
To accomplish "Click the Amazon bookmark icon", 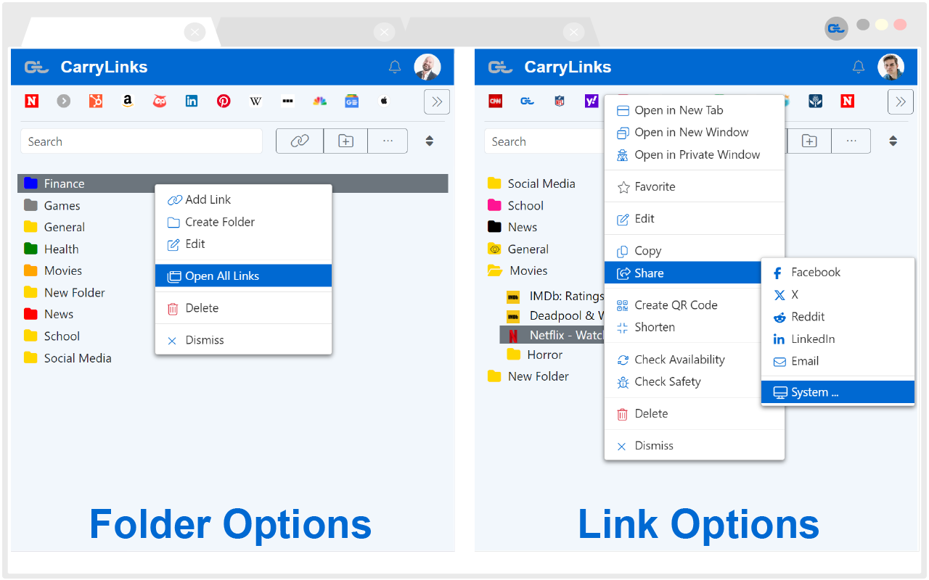I will [x=127, y=101].
